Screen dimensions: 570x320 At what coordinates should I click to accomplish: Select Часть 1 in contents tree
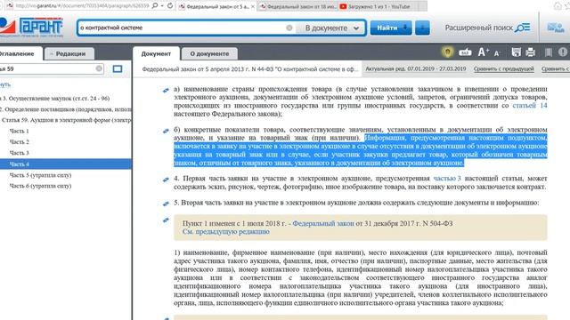[x=20, y=131]
